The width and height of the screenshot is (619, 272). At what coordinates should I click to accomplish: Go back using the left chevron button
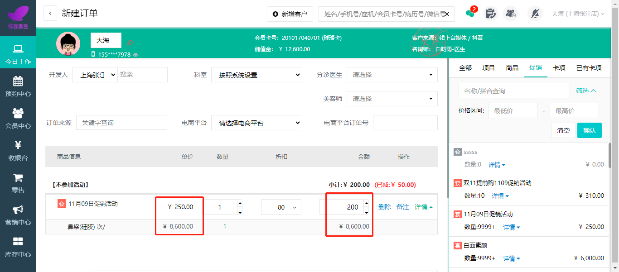50,14
